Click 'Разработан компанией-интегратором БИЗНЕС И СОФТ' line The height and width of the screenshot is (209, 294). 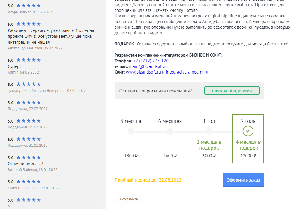pyautogui.click(x=168, y=55)
